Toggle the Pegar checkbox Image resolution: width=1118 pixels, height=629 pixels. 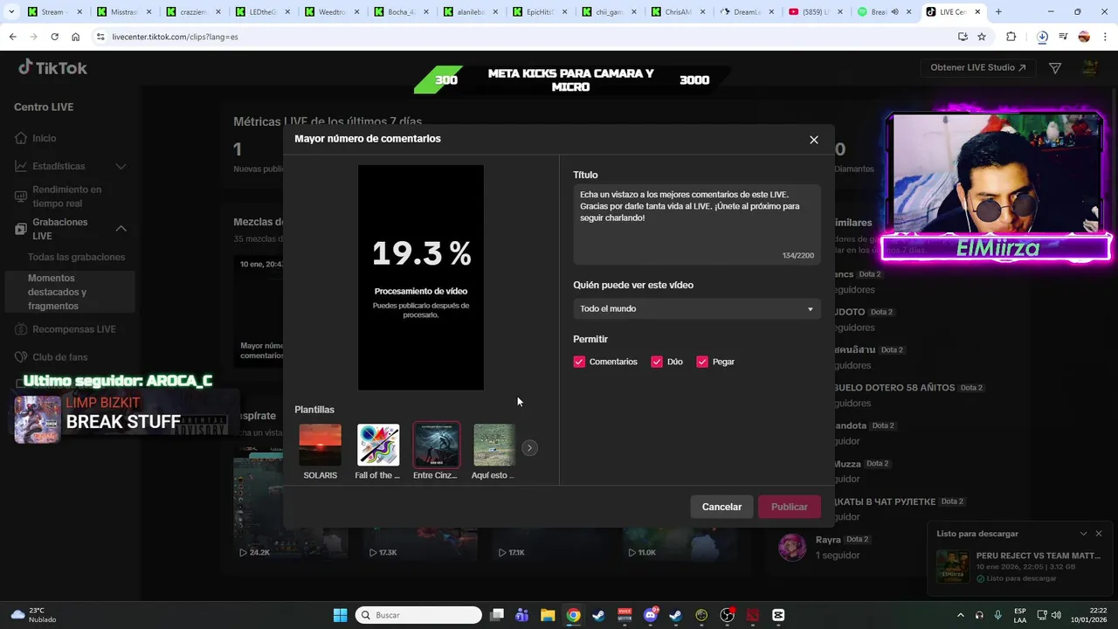(702, 362)
